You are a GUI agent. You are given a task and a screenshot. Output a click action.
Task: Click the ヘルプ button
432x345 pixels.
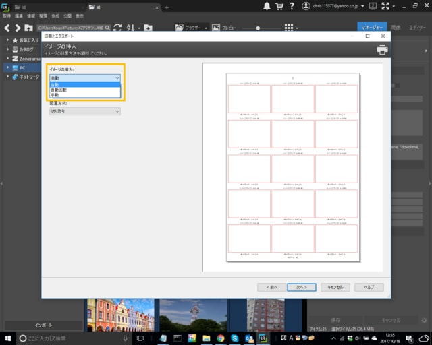coord(369,286)
